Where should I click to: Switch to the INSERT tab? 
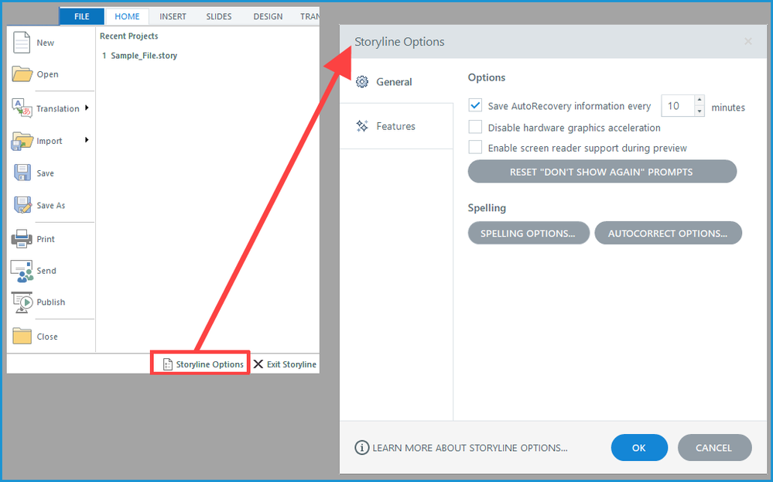173,16
